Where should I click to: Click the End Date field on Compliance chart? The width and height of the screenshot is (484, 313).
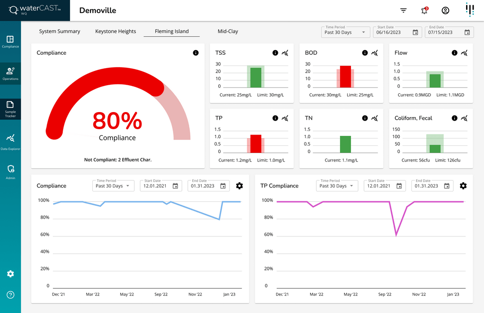click(x=208, y=185)
